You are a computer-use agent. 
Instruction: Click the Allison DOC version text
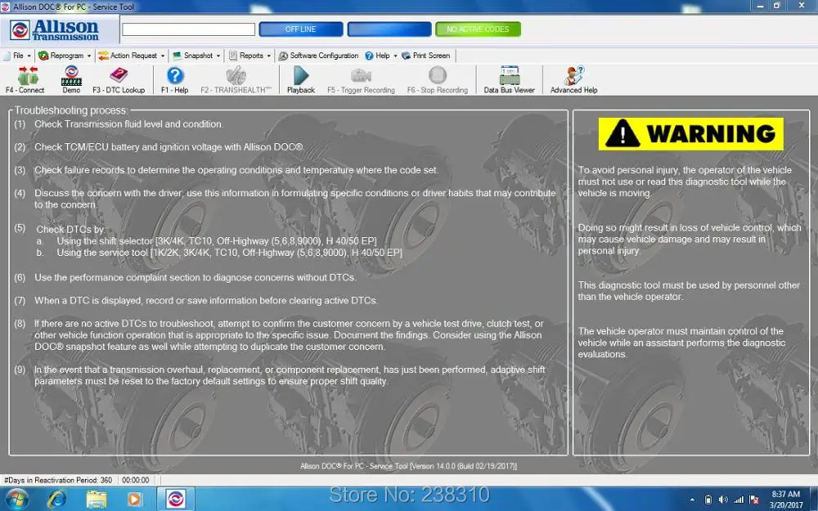pyautogui.click(x=408, y=466)
